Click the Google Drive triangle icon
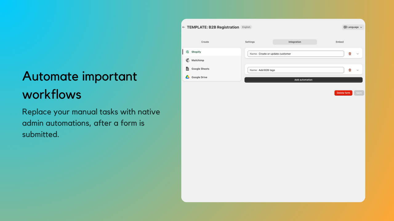The image size is (394, 221). pos(187,77)
